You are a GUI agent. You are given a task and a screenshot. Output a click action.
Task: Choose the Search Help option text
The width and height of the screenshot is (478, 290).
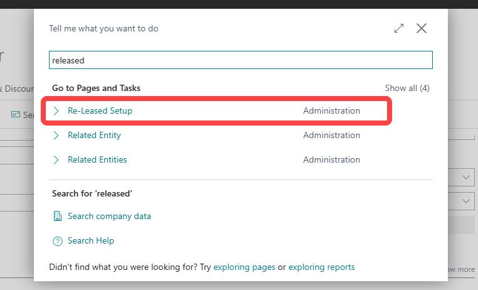point(91,241)
